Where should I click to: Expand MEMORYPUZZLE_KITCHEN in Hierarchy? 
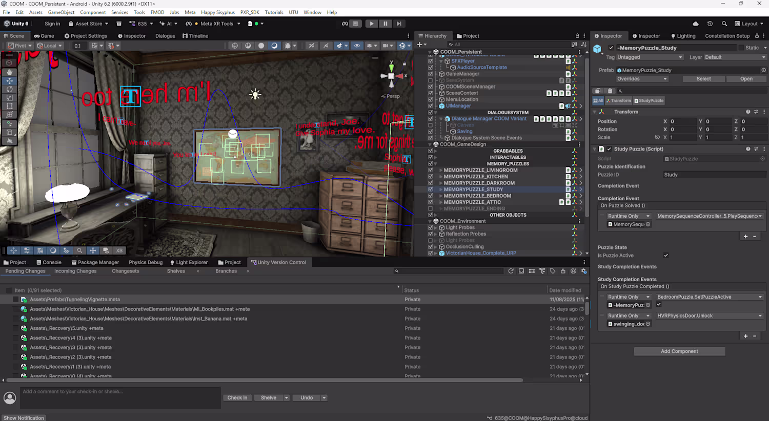[441, 177]
